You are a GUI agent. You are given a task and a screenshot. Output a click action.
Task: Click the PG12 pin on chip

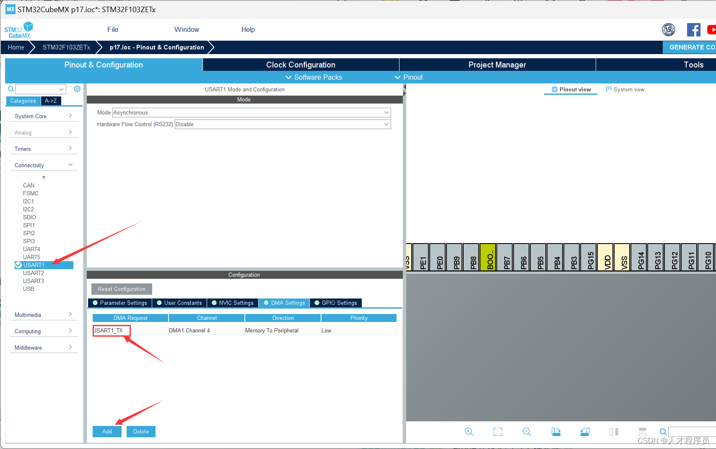tap(672, 257)
